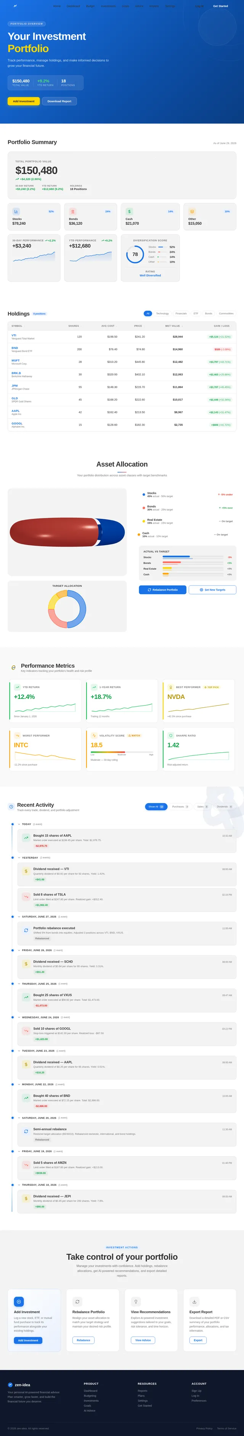Screen dimensions: 244x1436
Task: Click the volatility score gauge bar
Action: tap(122, 752)
